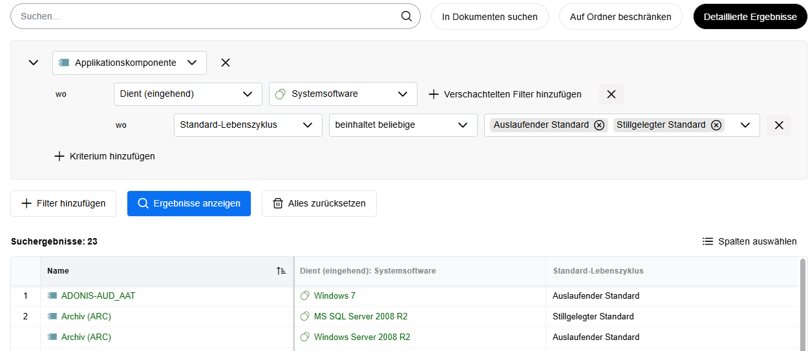Open 'Spalten auswählen' column chooser
Viewport: 808px width, 351px height.
tap(750, 241)
